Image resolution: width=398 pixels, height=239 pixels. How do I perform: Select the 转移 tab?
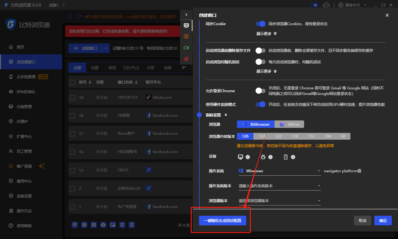(x=168, y=68)
